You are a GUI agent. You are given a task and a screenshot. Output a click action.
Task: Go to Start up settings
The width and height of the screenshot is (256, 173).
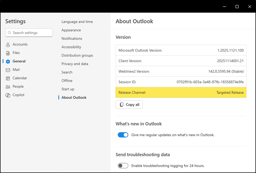coord(68,89)
